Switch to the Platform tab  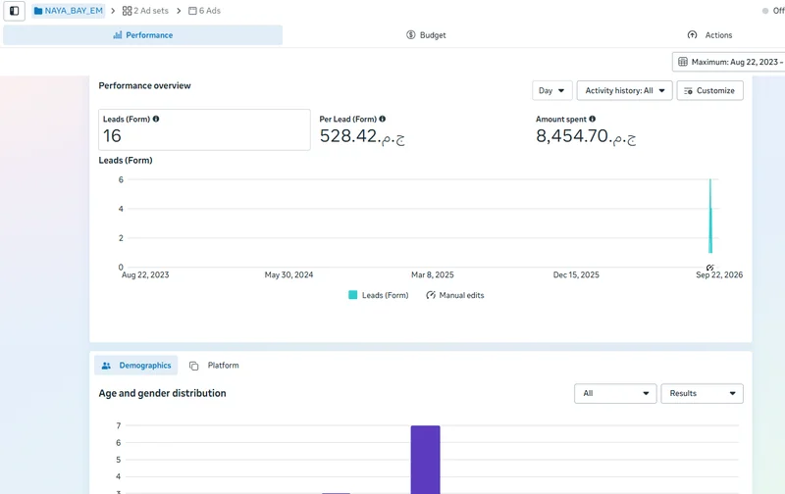coord(214,366)
